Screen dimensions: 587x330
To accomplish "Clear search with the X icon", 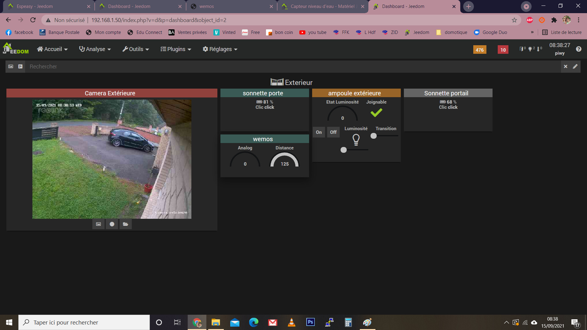I will point(566,66).
